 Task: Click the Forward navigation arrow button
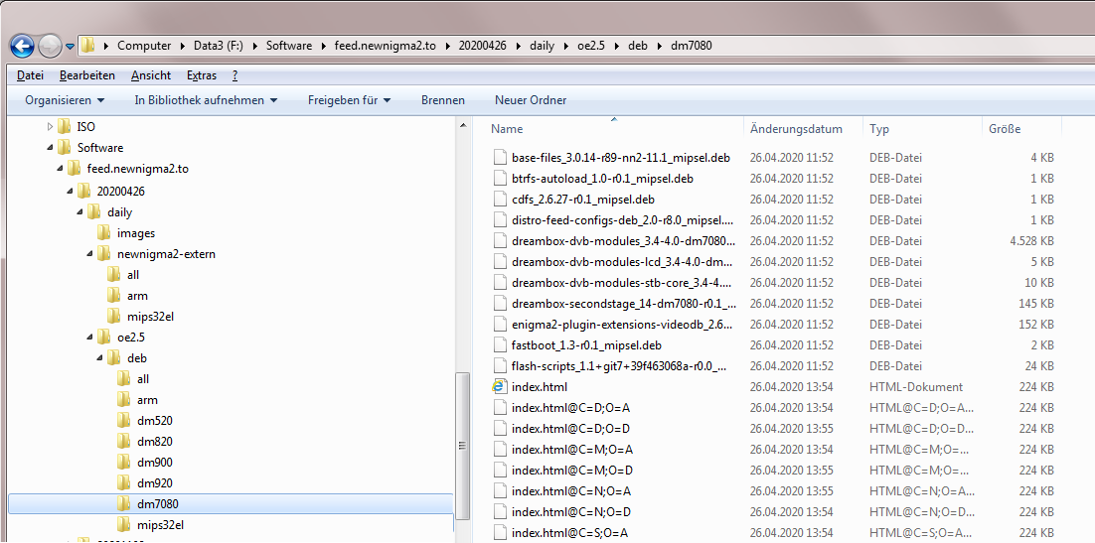click(50, 46)
